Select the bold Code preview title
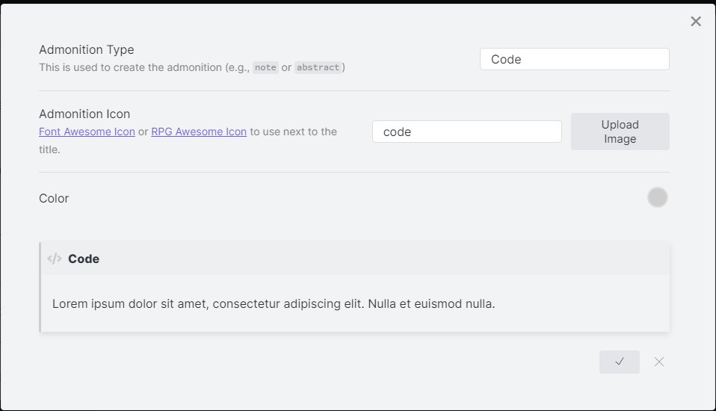Screen dimensions: 716x411 pyautogui.click(x=84, y=259)
